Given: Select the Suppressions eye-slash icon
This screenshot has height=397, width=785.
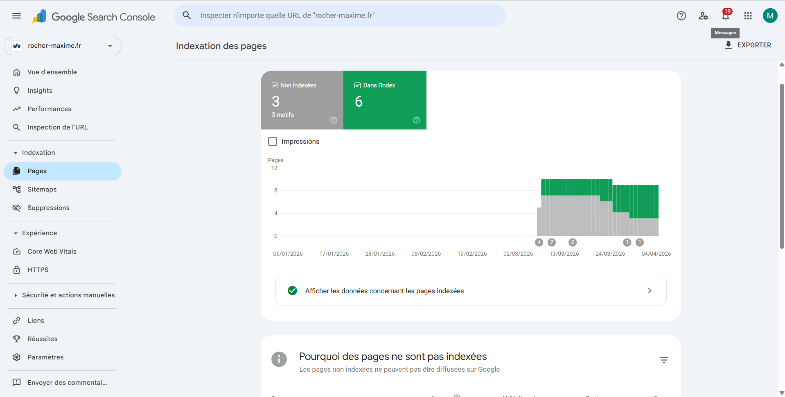Looking at the screenshot, I should tap(16, 207).
